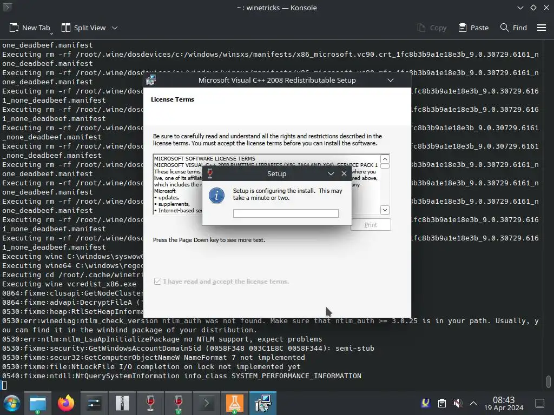
Task: Click the license text scroll up arrow
Action: [x=385, y=159]
